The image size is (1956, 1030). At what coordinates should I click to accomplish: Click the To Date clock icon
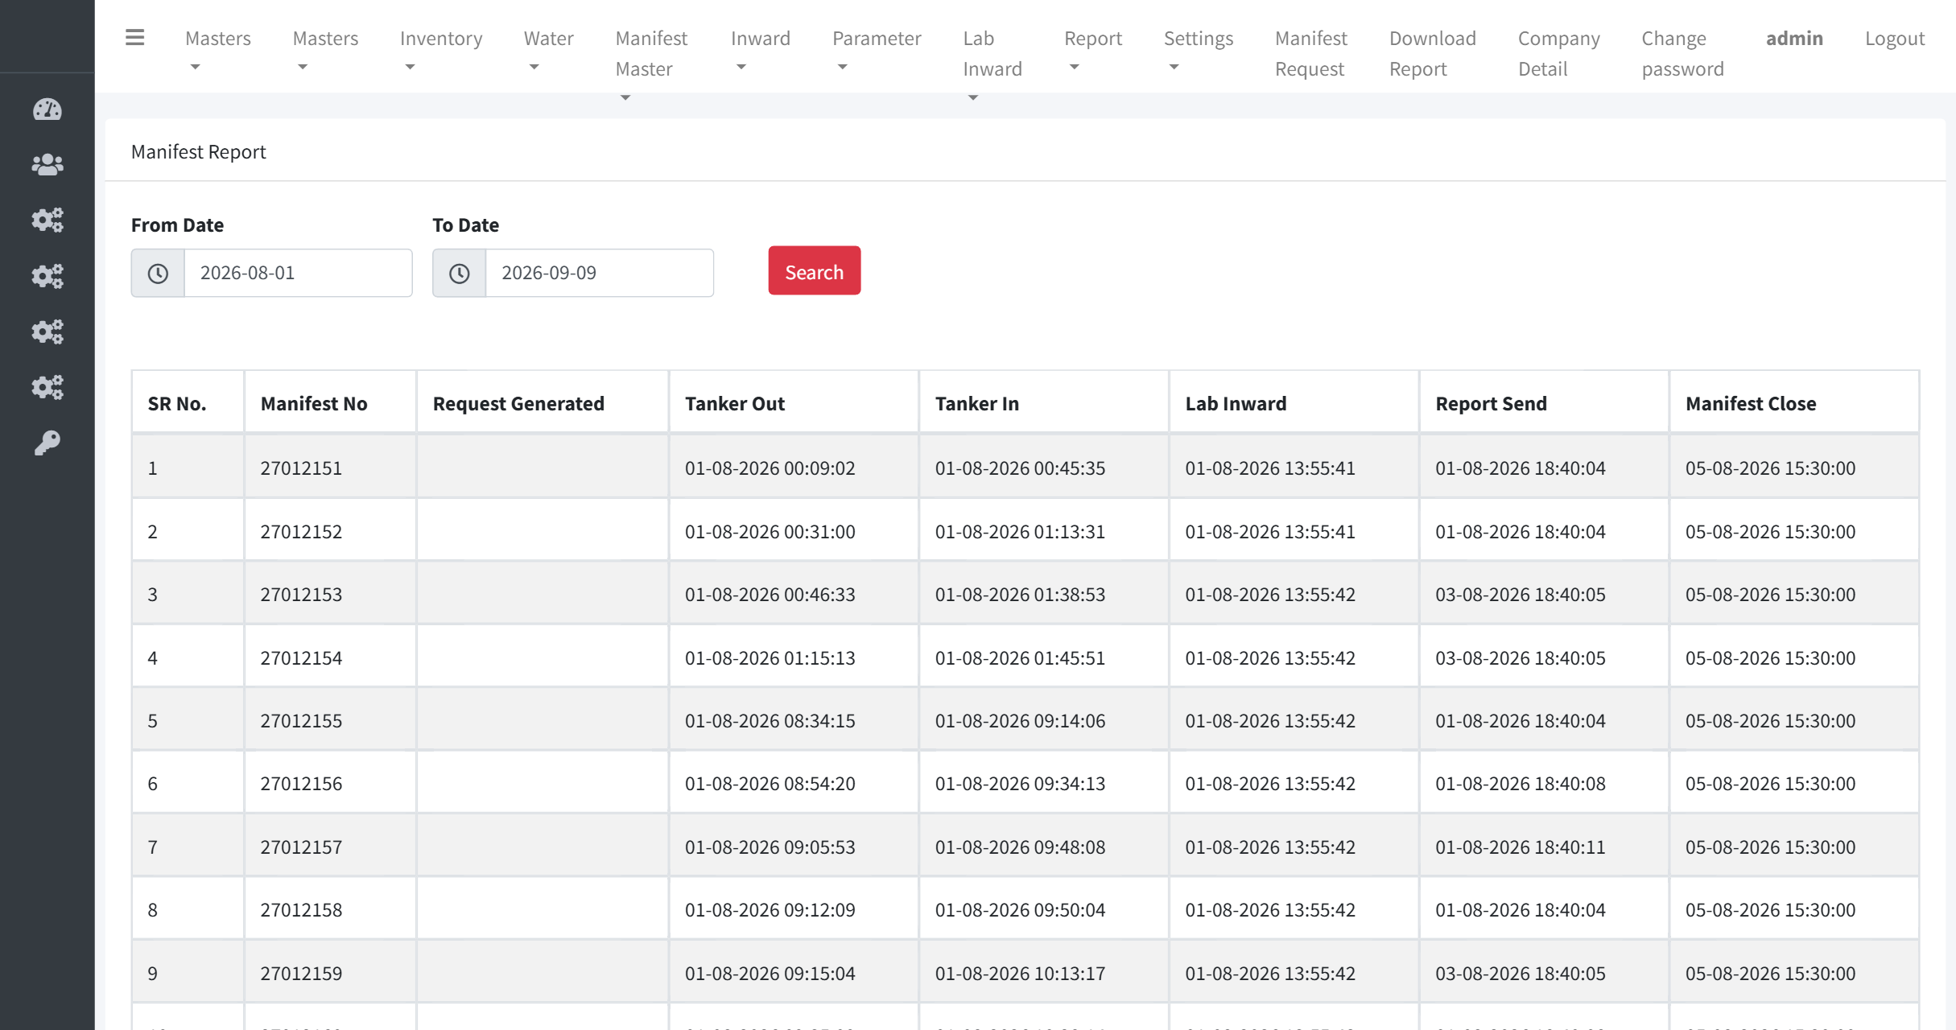coord(459,273)
